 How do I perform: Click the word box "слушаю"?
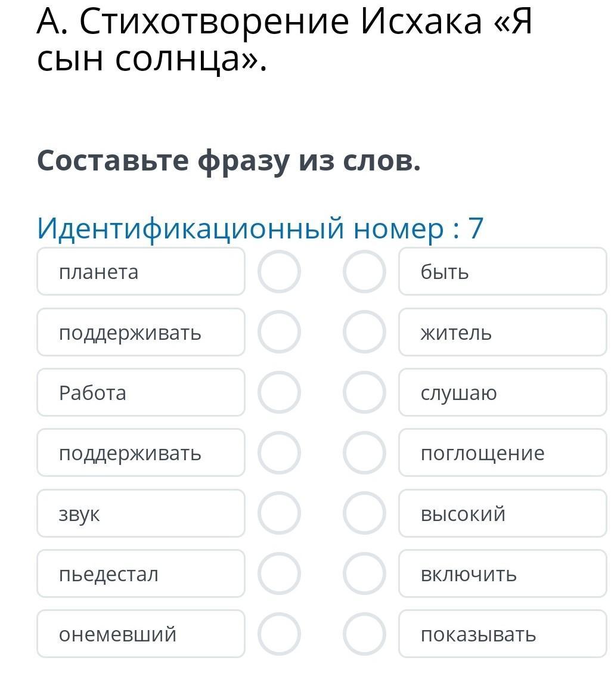[502, 393]
